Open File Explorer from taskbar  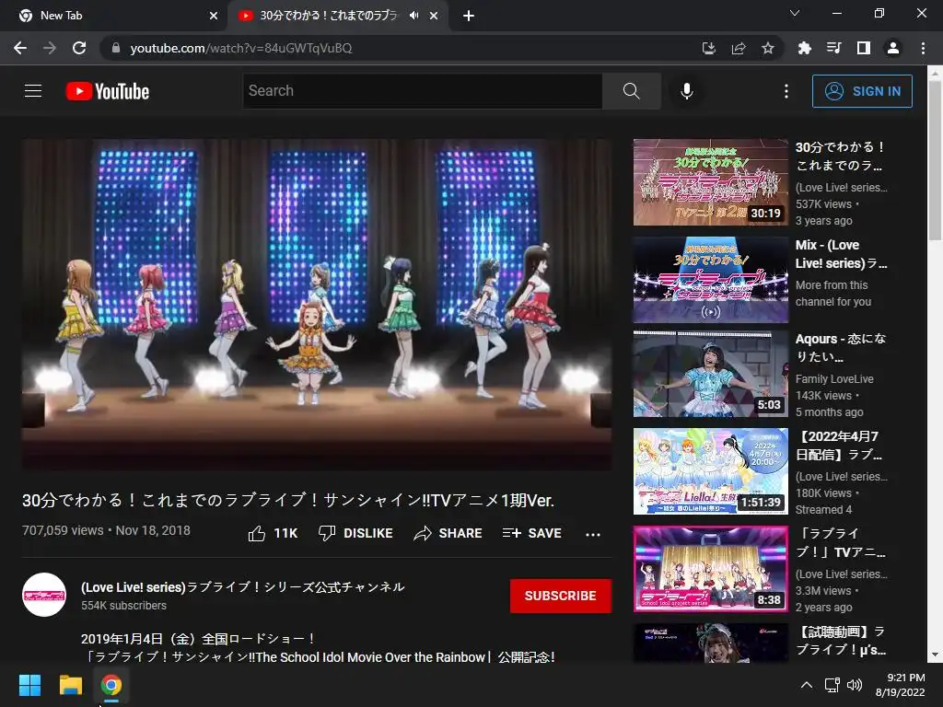70,685
